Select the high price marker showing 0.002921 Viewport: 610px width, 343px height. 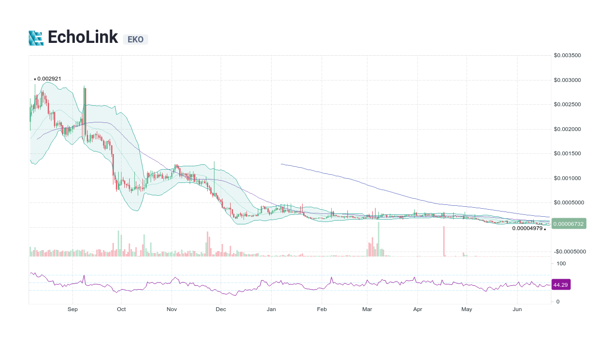coord(48,79)
